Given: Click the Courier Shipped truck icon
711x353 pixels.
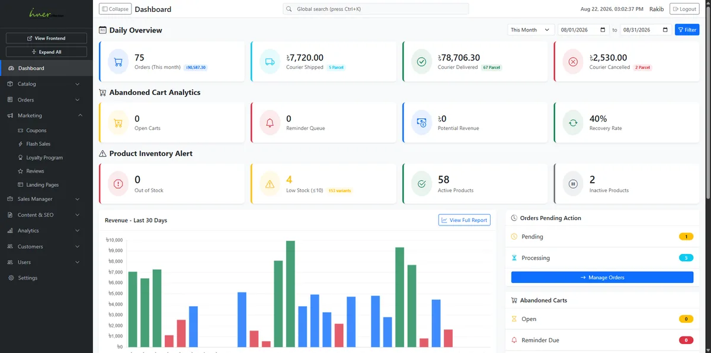Looking at the screenshot, I should pos(270,62).
